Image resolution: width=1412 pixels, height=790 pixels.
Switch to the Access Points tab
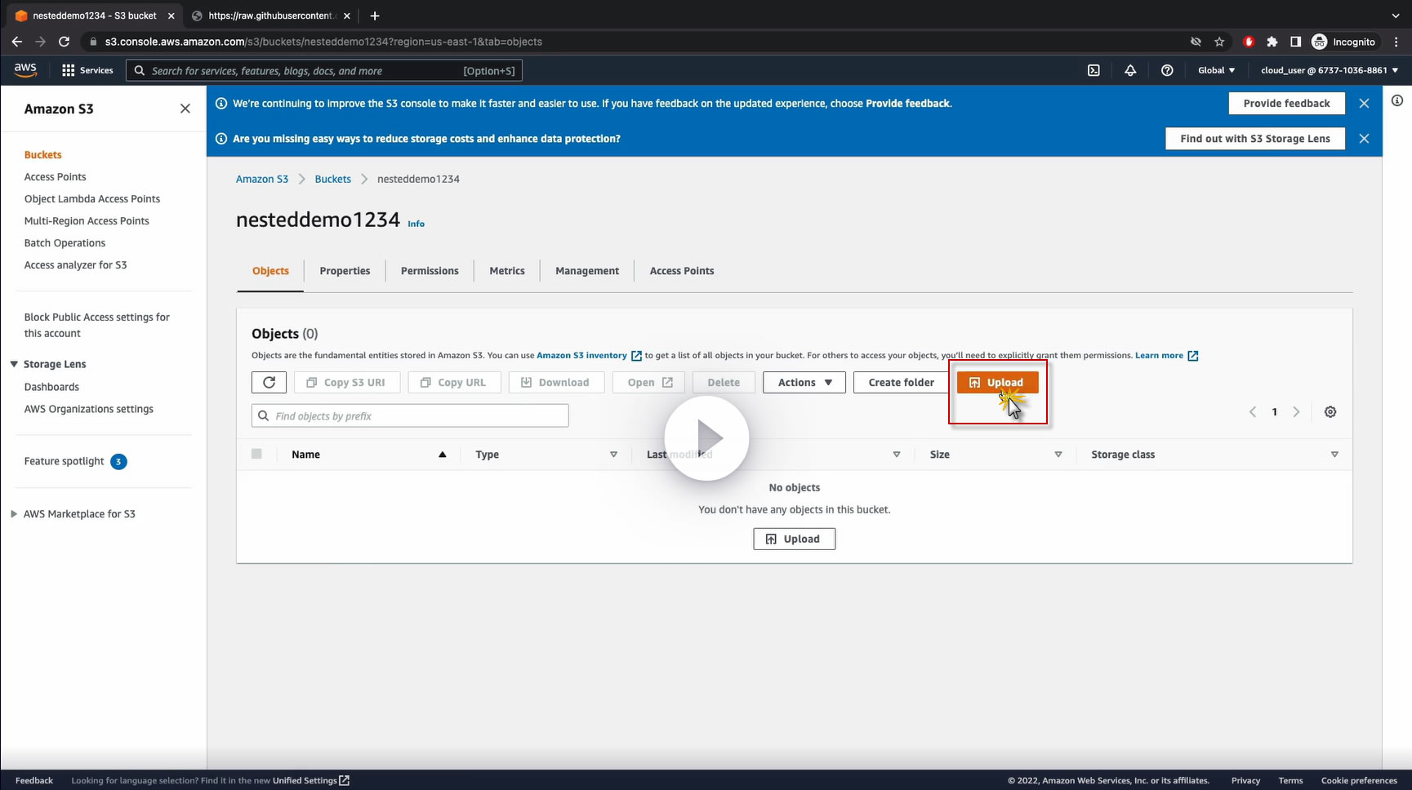pyautogui.click(x=682, y=271)
